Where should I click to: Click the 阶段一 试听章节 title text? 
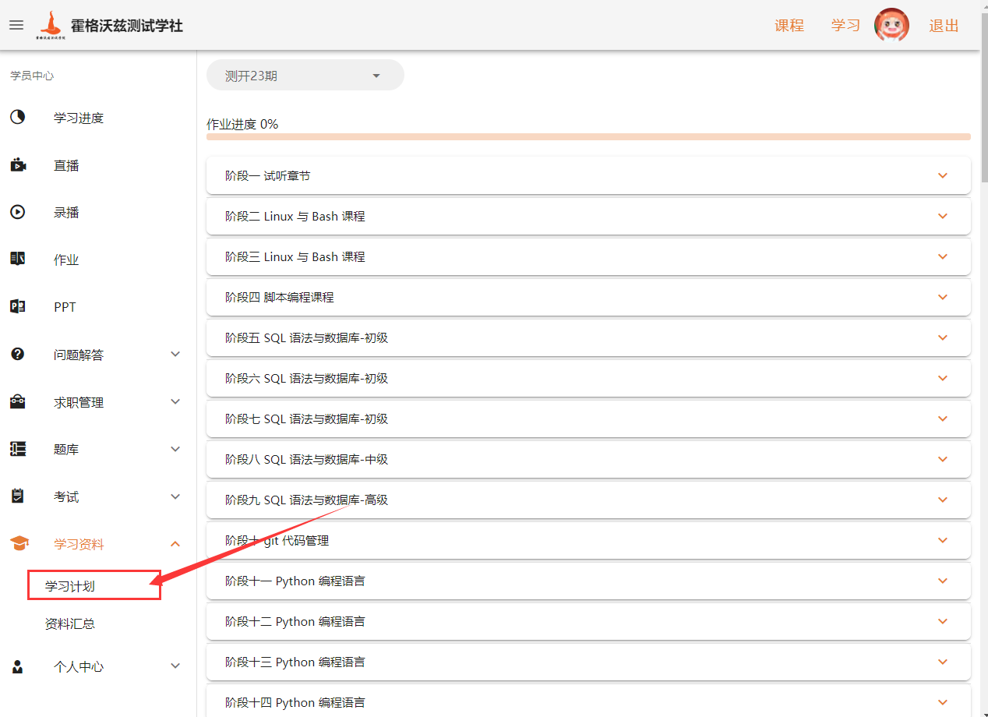point(267,176)
